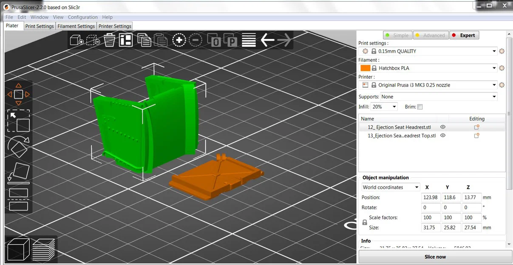The height and width of the screenshot is (265, 513).
Task: Copy selection with the Copy icon
Action: (145, 40)
